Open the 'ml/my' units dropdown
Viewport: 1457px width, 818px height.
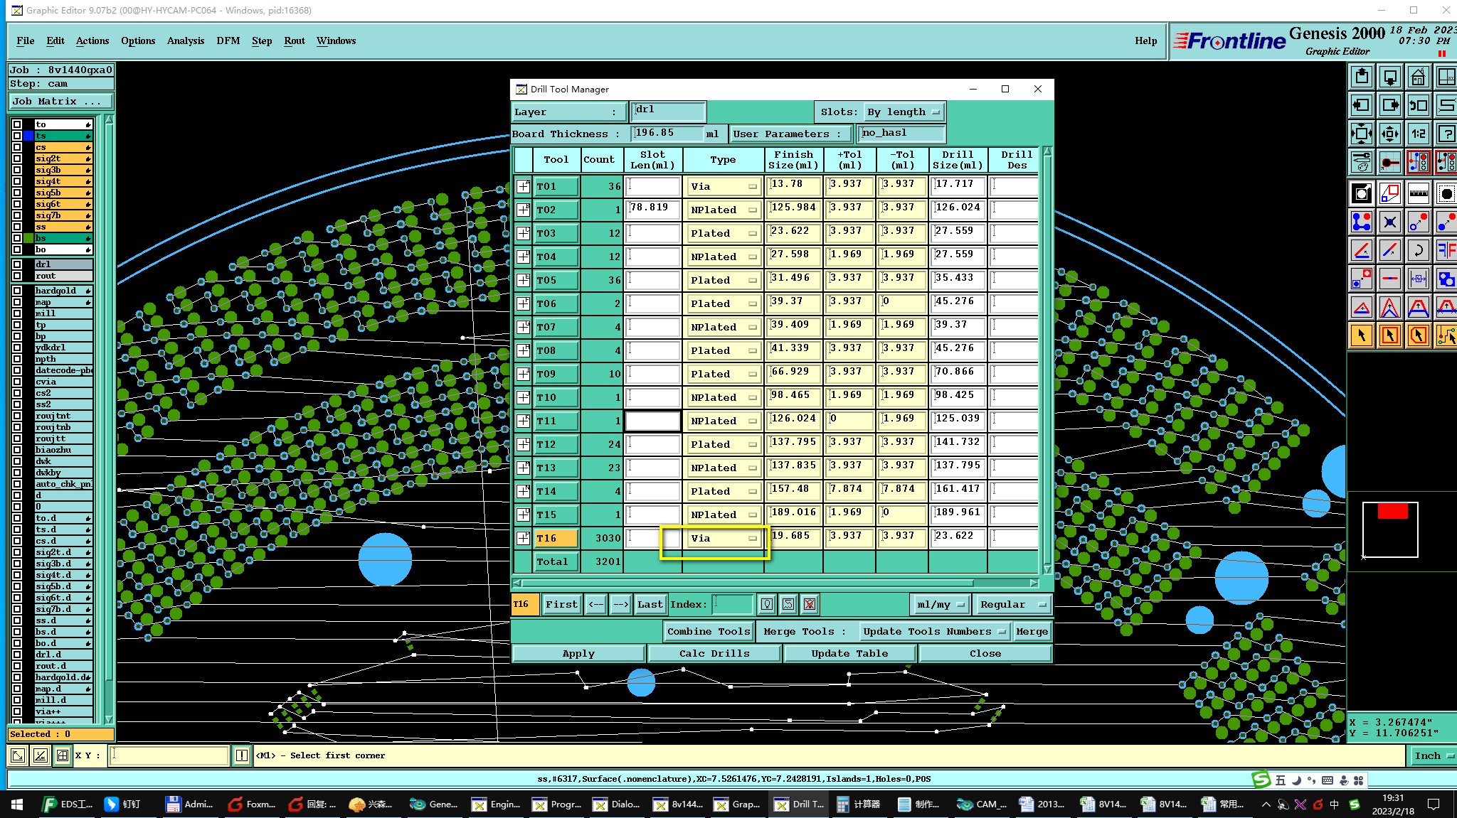[x=940, y=605]
